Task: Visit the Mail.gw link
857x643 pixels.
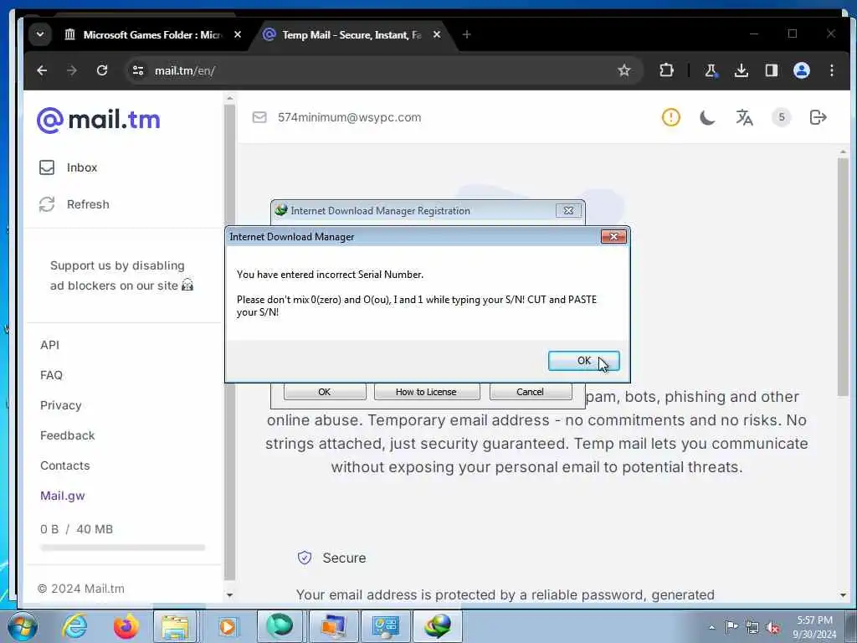Action: (62, 496)
